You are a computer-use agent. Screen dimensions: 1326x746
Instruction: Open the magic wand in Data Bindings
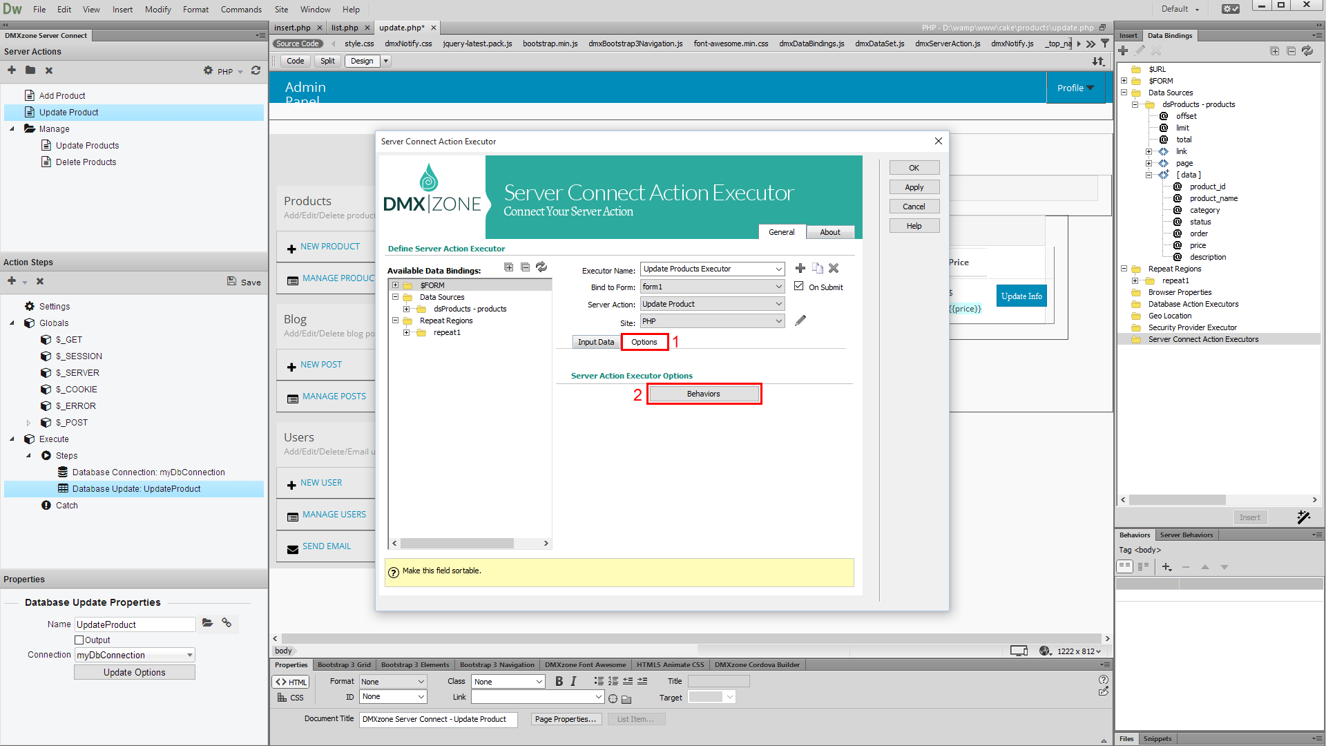(1304, 517)
